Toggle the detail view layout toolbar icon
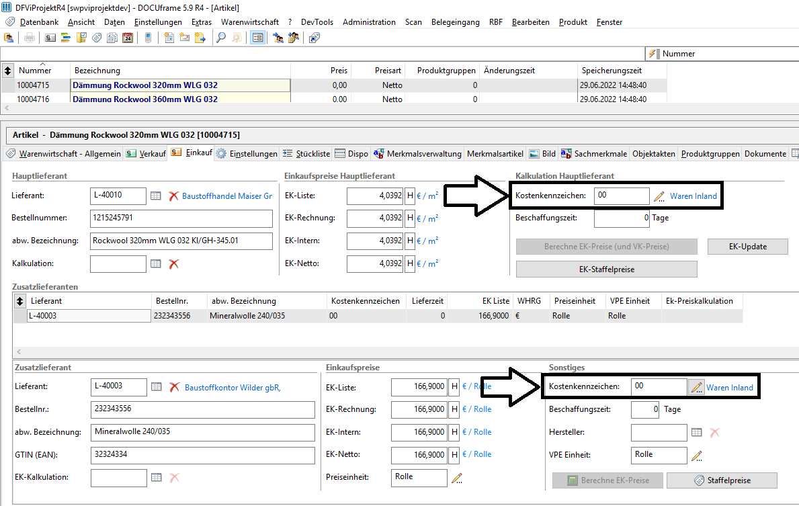Viewport: 799px width, 506px height. (258, 38)
